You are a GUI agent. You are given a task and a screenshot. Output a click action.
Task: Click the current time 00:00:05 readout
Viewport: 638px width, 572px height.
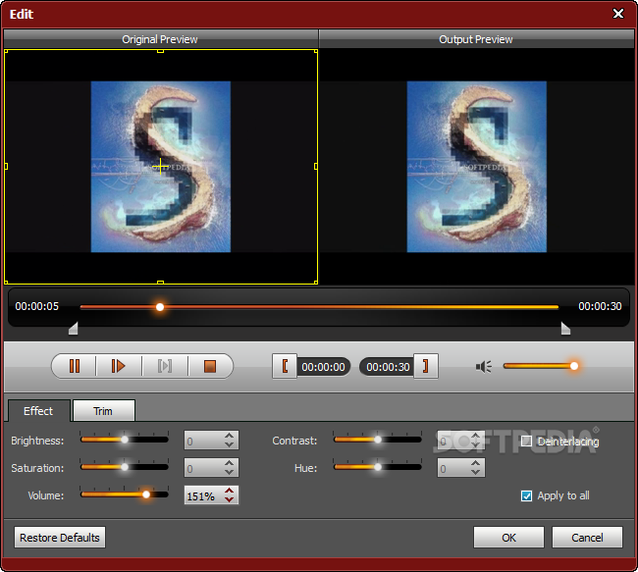point(37,306)
